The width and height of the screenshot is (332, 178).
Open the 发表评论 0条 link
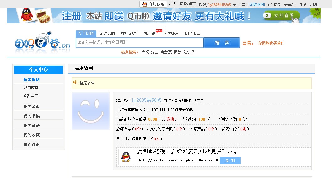tap(243, 129)
